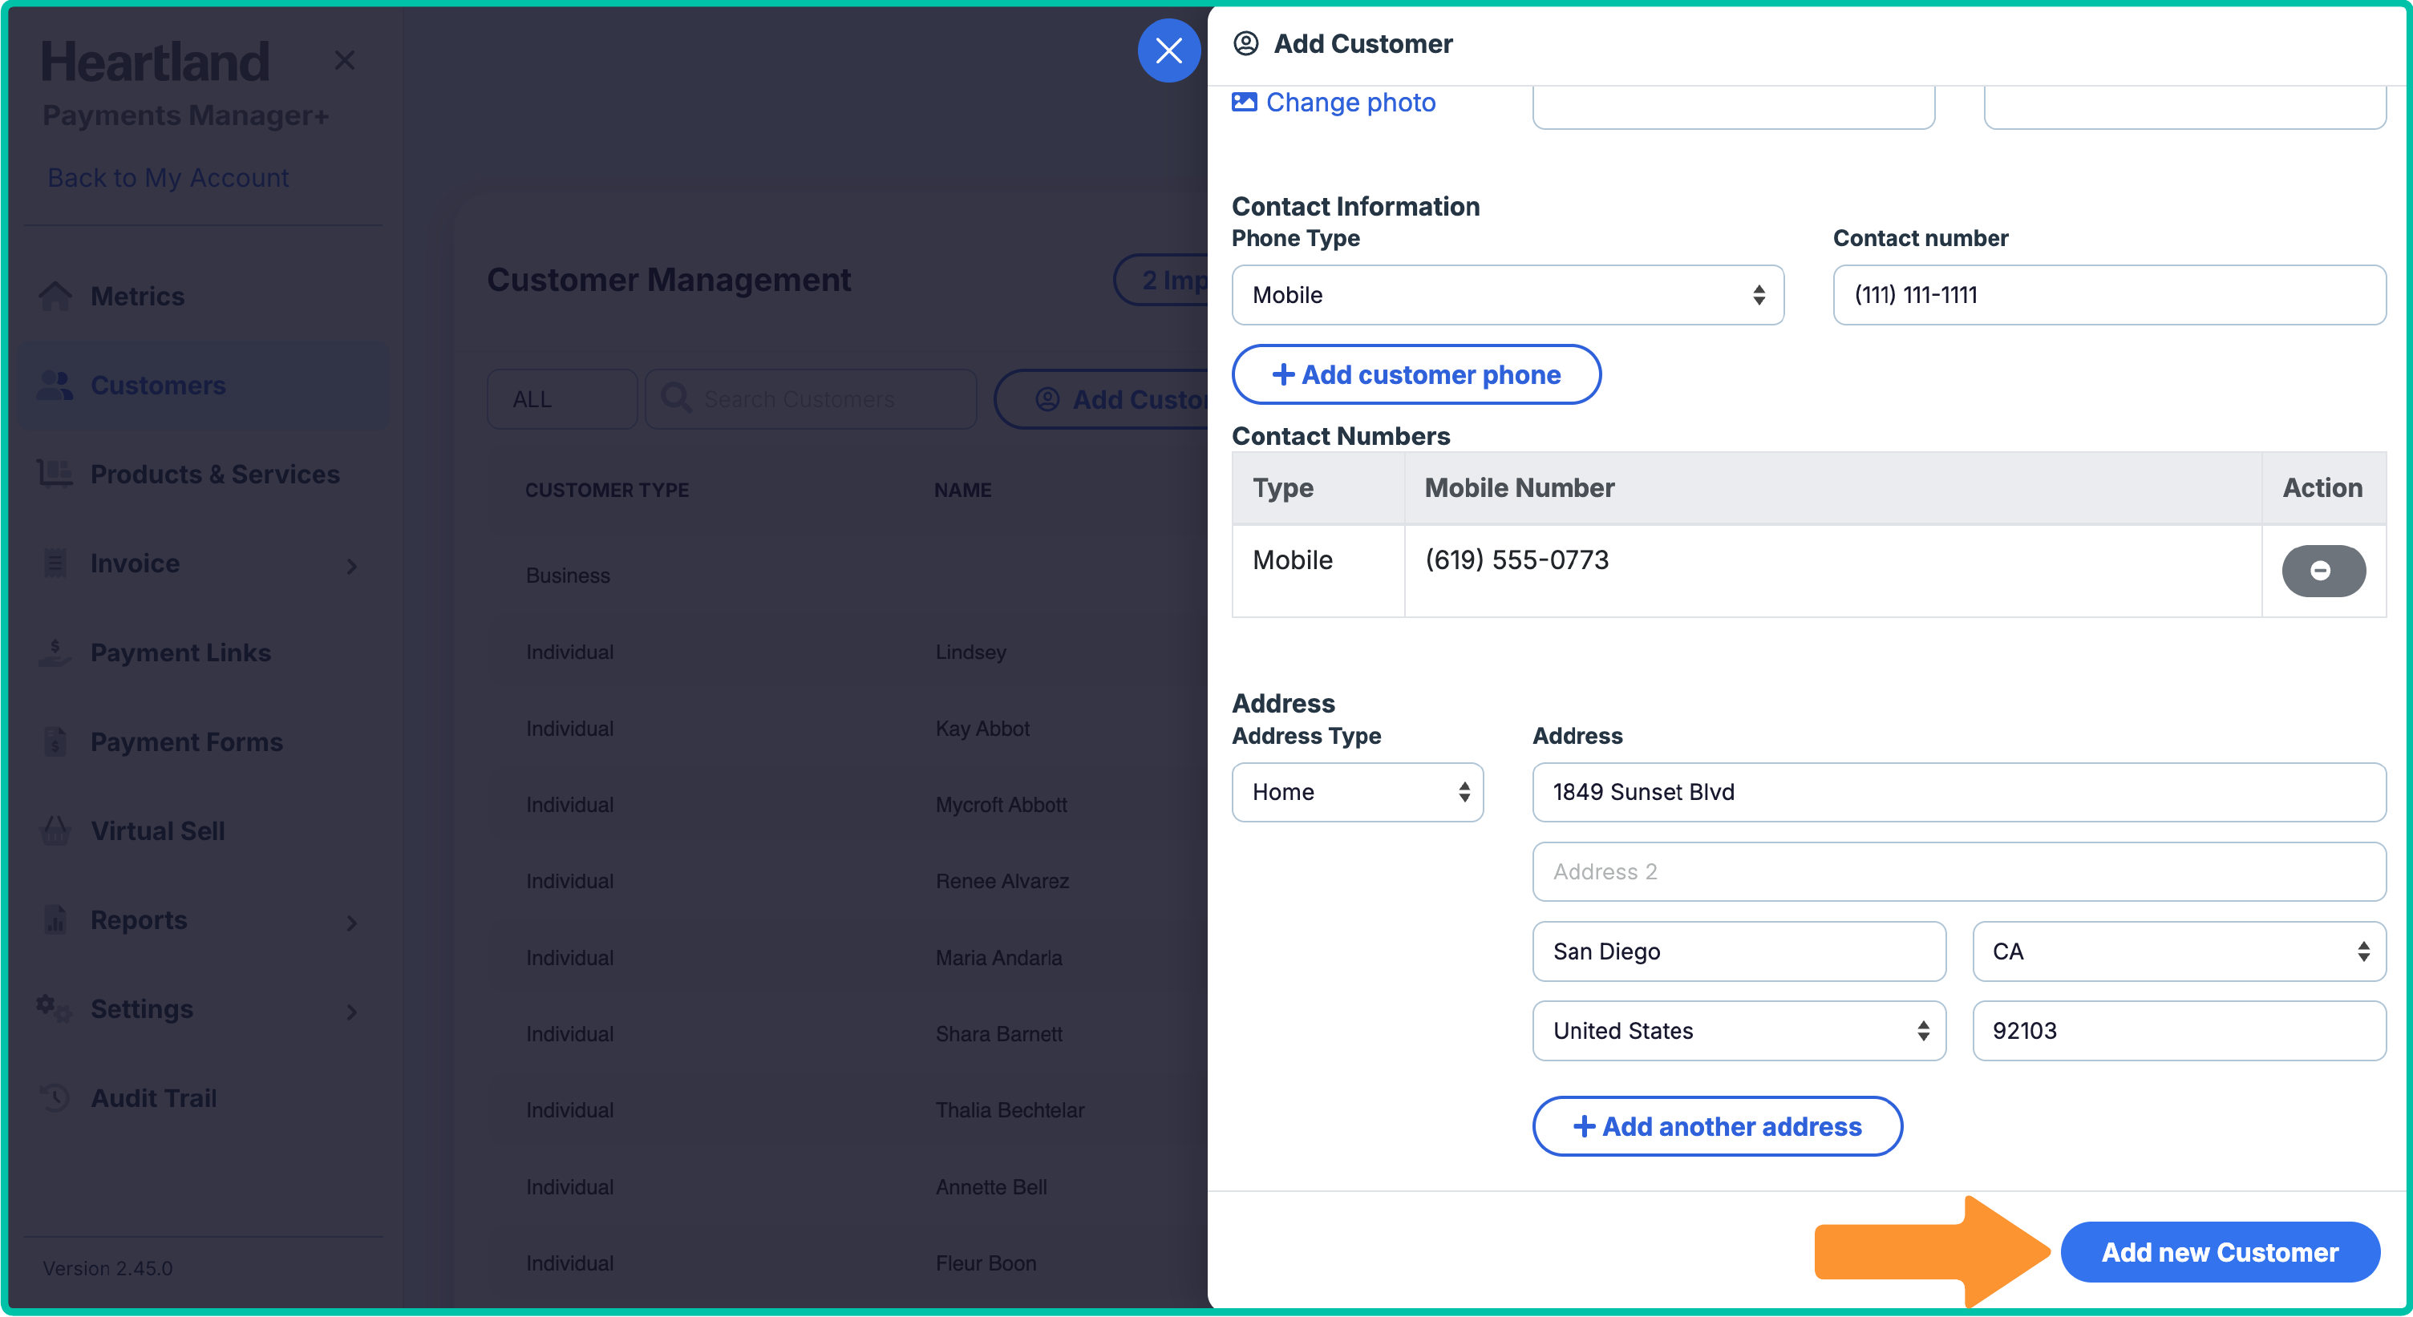Viewport: 2413px width, 1317px height.
Task: Click the address field with 1849 Sunset Blvd
Action: 1958,792
